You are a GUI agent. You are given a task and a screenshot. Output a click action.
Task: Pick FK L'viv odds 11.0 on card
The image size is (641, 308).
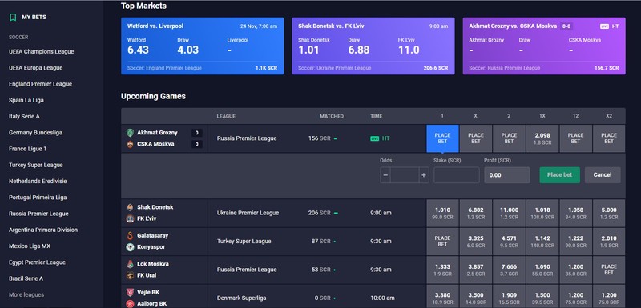409,50
